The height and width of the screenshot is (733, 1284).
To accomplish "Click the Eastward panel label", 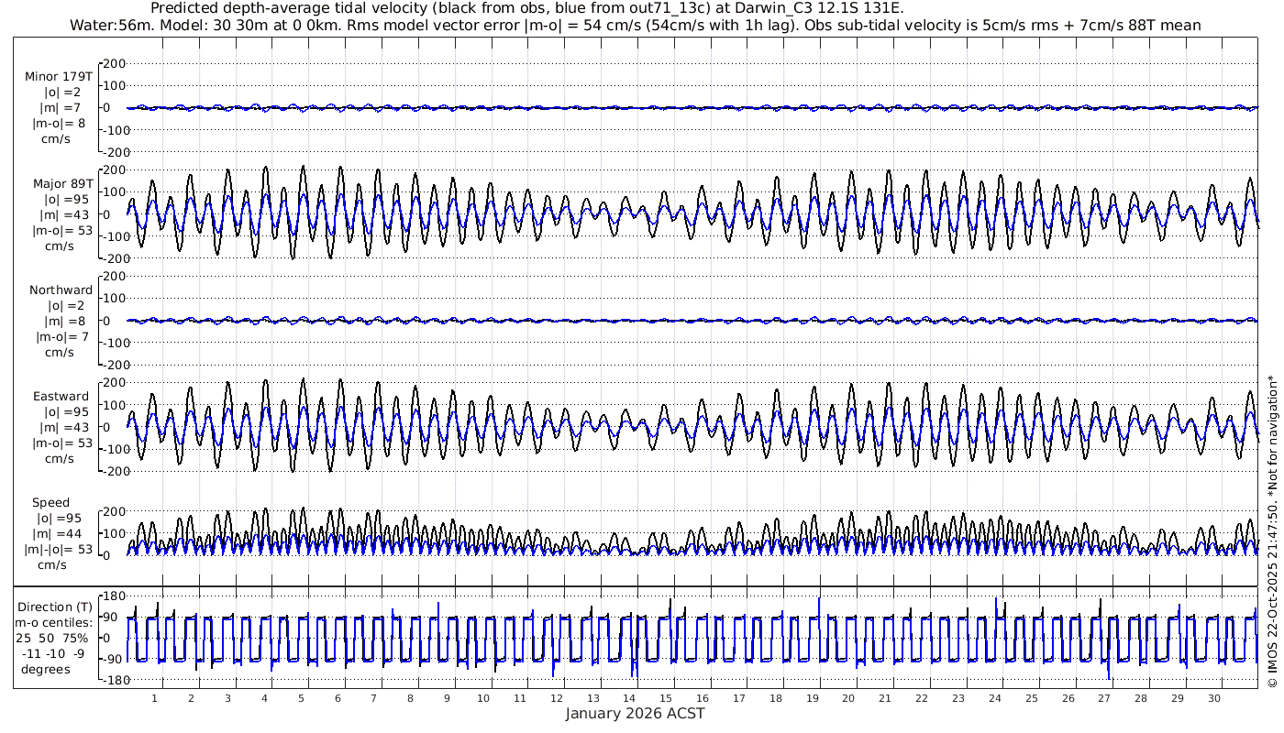I will [61, 397].
